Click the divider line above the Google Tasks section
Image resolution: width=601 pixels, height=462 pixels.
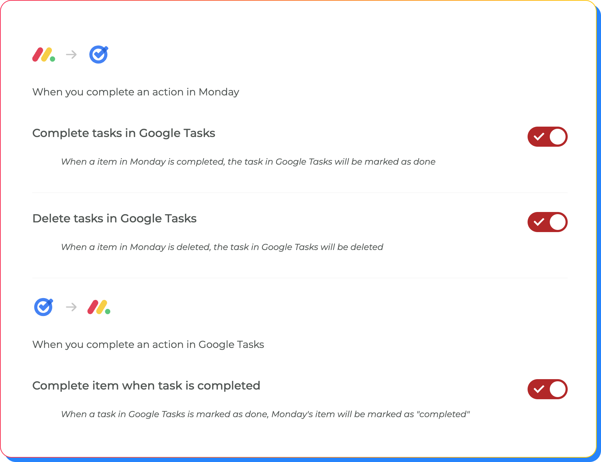300,278
